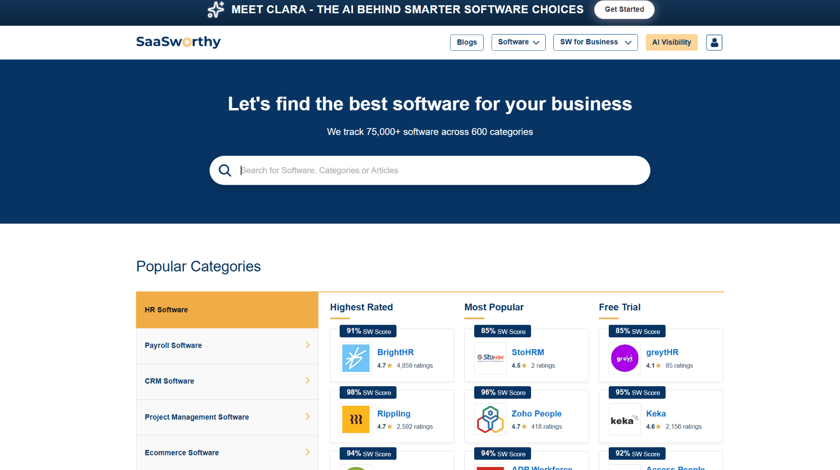The image size is (840, 470).
Task: Expand the Software dropdown menu
Action: pos(518,42)
